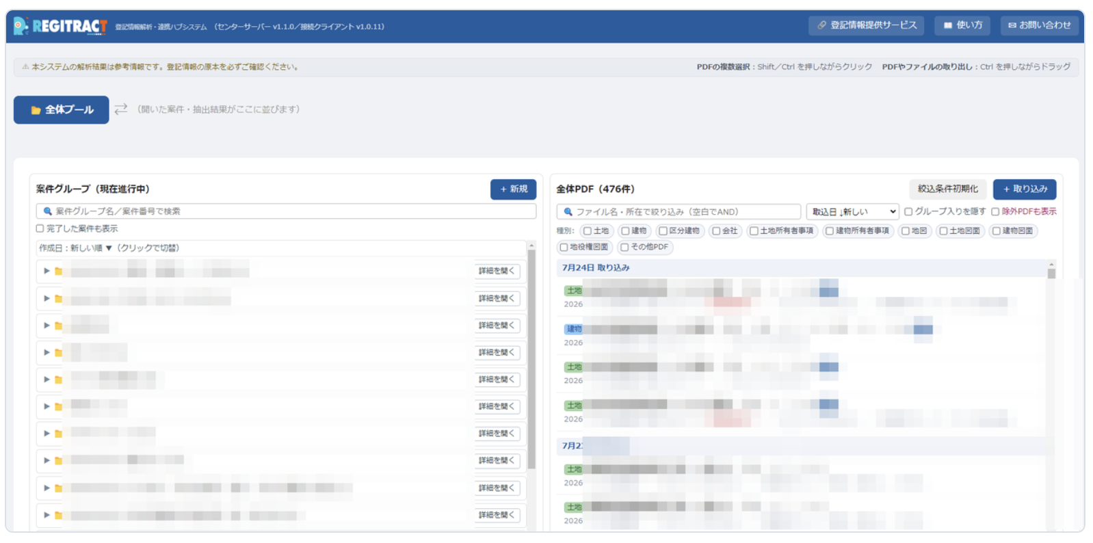
Task: Click the magnifier icon in 案件グループ search
Action: pyautogui.click(x=48, y=211)
